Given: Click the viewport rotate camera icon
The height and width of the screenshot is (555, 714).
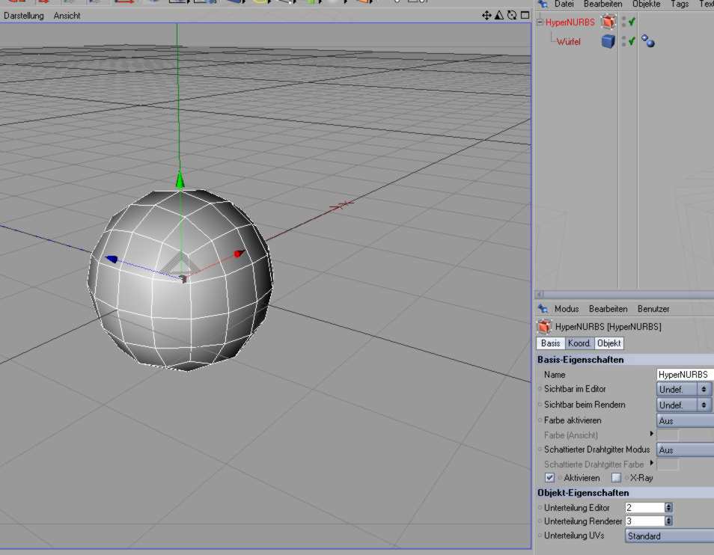Looking at the screenshot, I should tap(512, 15).
